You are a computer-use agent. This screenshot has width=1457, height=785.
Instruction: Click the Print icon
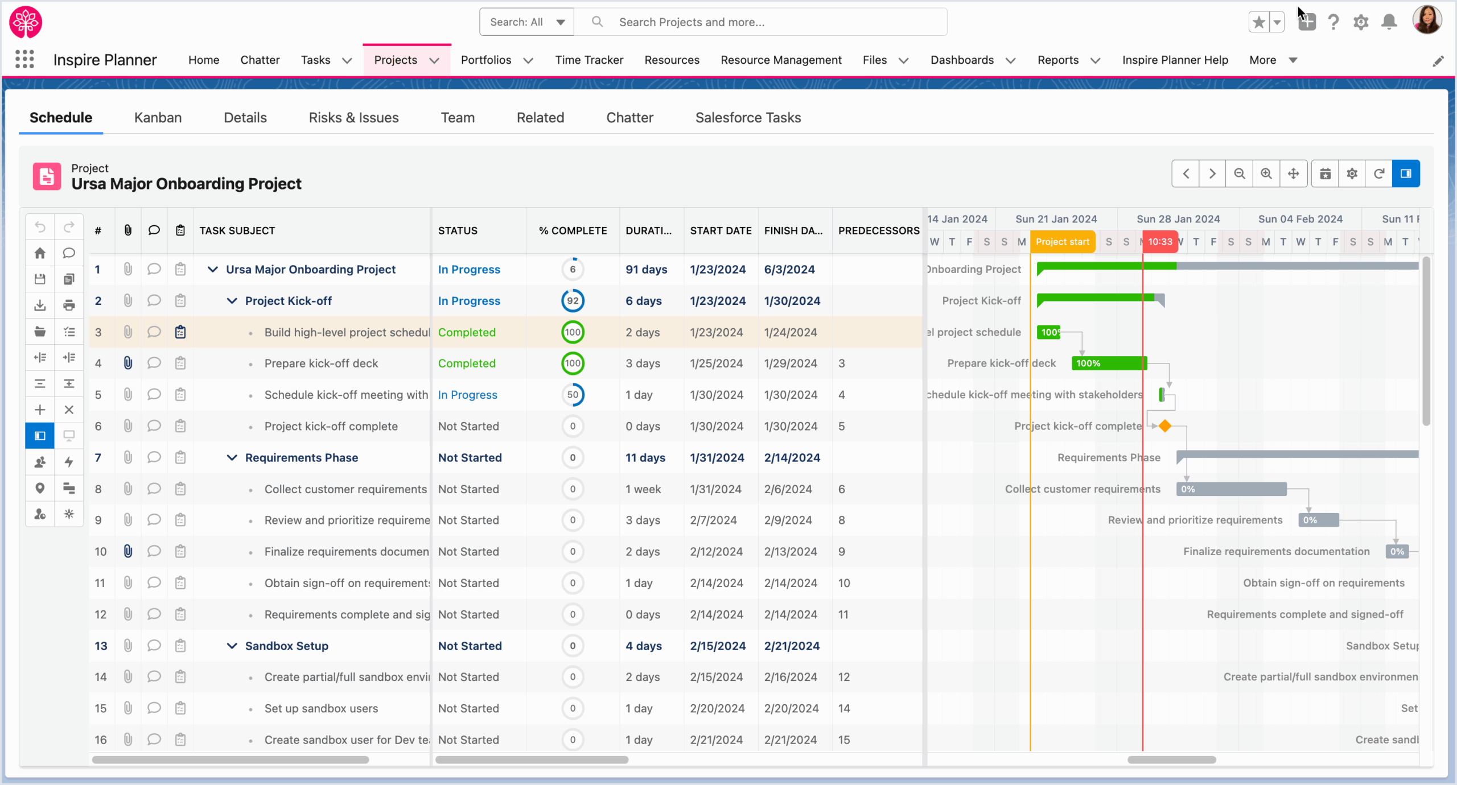[69, 305]
